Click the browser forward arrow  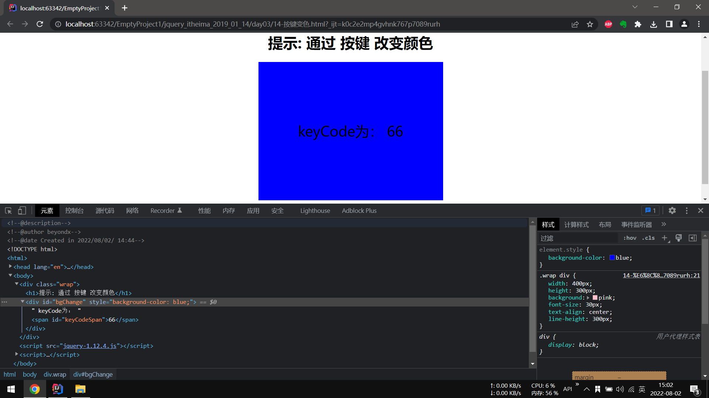(25, 24)
